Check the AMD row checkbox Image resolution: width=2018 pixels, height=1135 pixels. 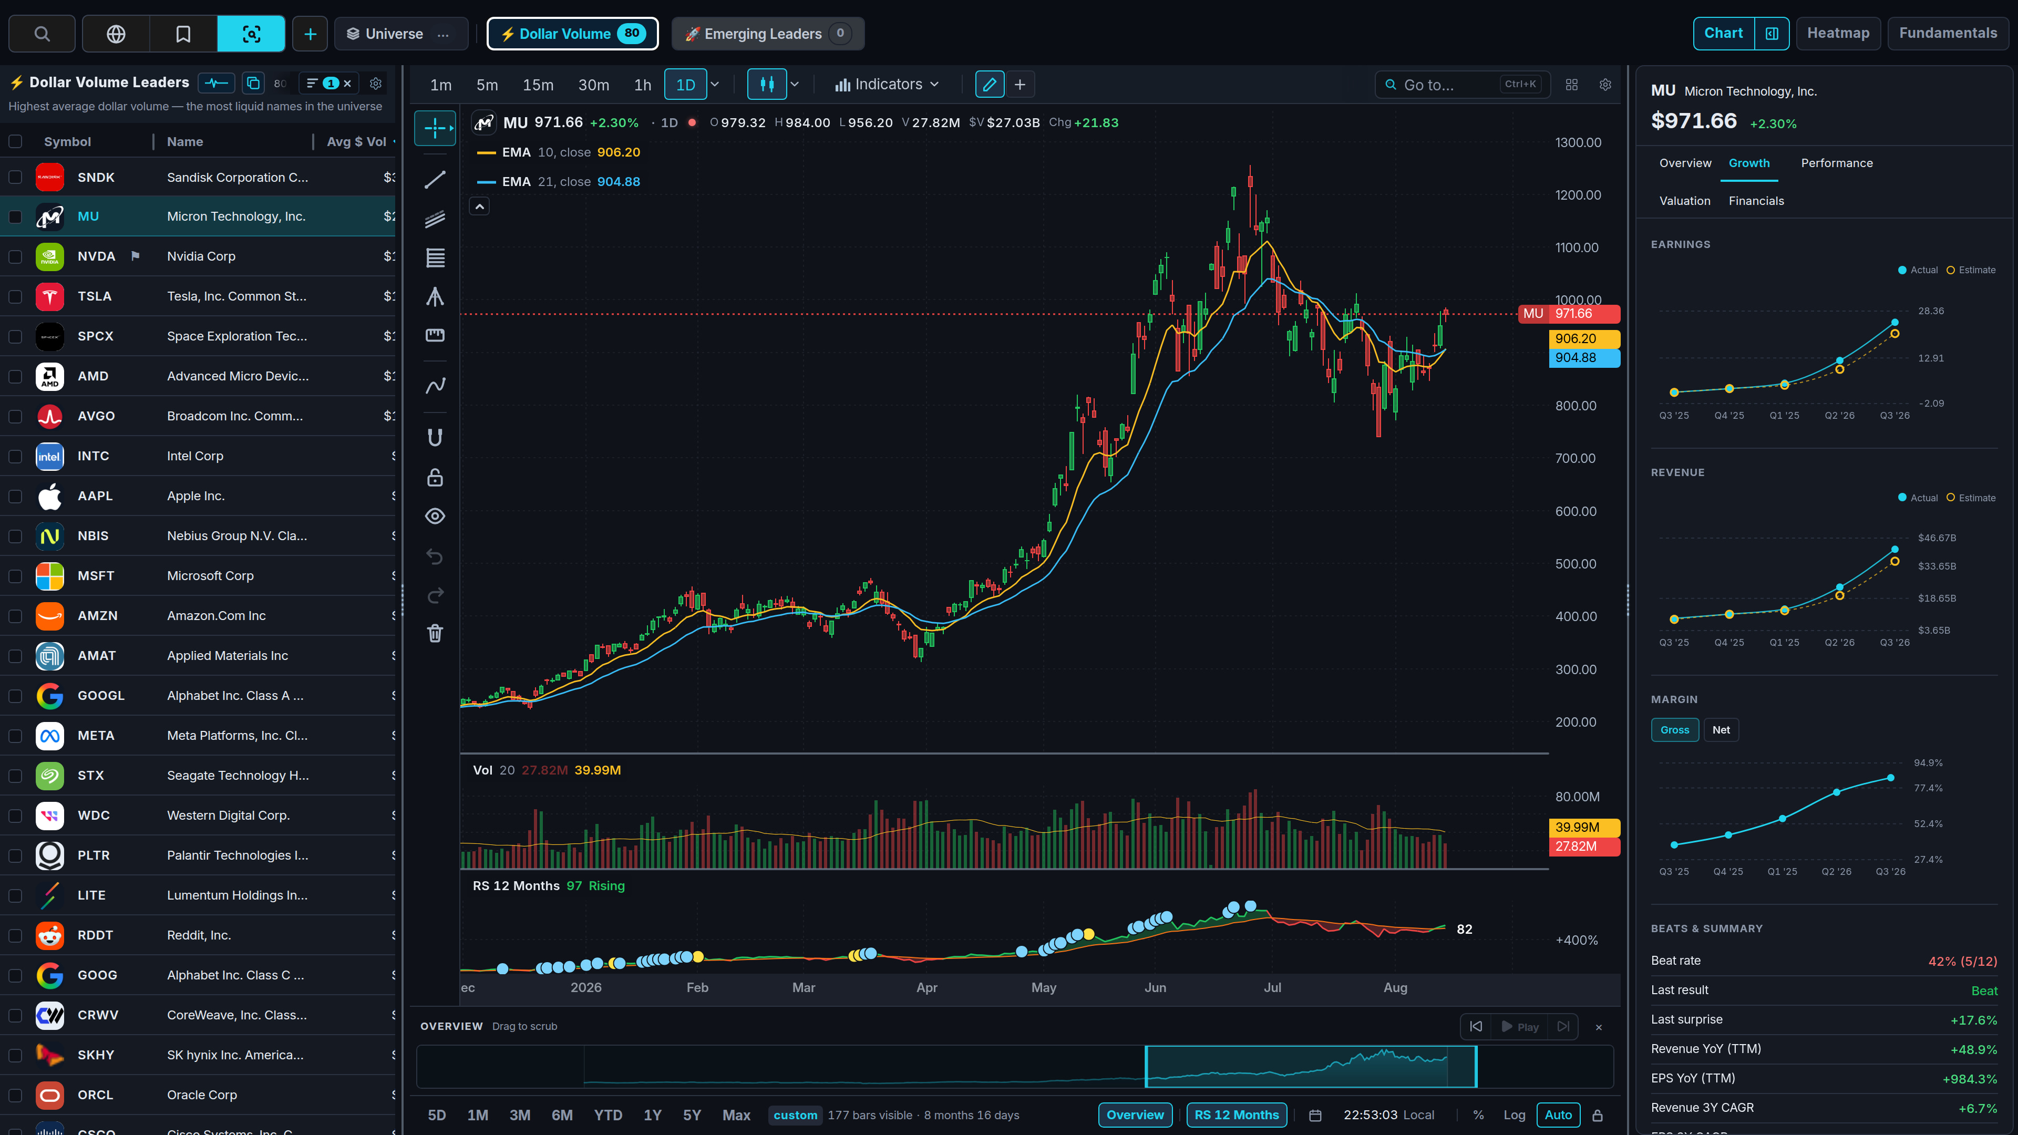tap(15, 376)
